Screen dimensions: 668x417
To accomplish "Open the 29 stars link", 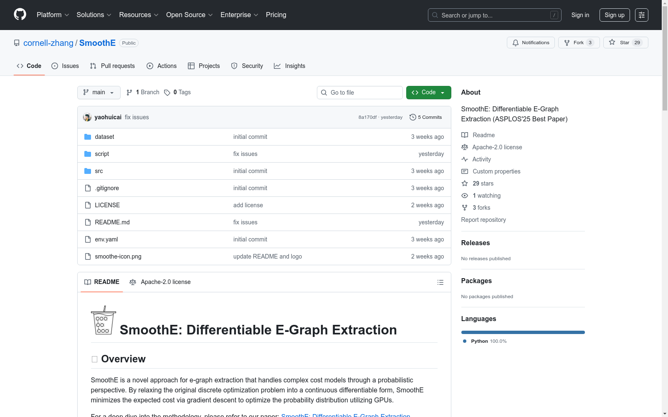I will 483,183.
